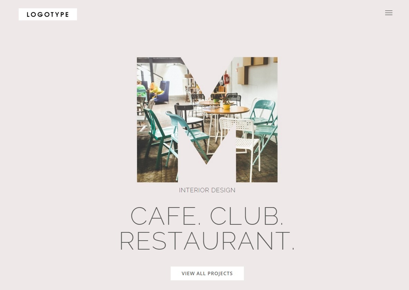Click the word PROJECTS on the button
Viewport: 409px width, 290px height.
pos(220,273)
